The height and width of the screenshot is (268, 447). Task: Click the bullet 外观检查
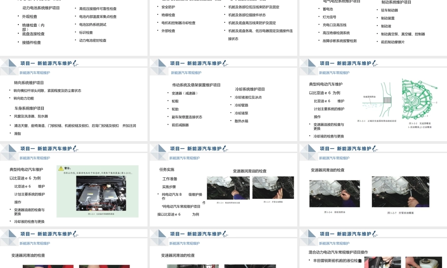[x=30, y=17]
